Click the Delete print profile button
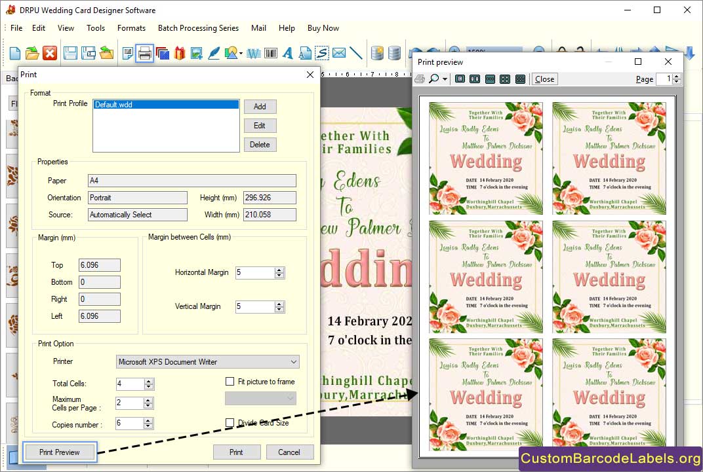The height and width of the screenshot is (472, 703). (260, 145)
